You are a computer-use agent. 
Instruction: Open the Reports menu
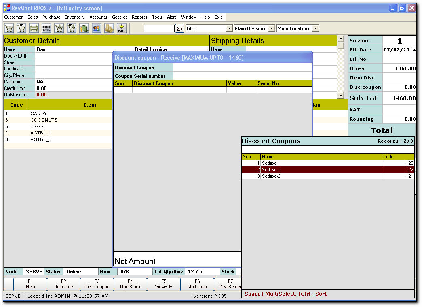pyautogui.click(x=139, y=17)
